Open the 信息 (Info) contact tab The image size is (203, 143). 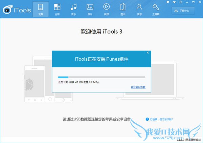pyautogui.click(x=139, y=9)
